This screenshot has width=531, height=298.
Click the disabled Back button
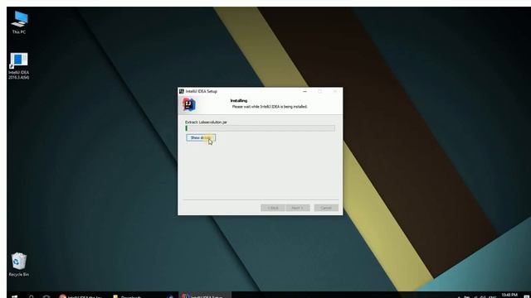[273, 208]
